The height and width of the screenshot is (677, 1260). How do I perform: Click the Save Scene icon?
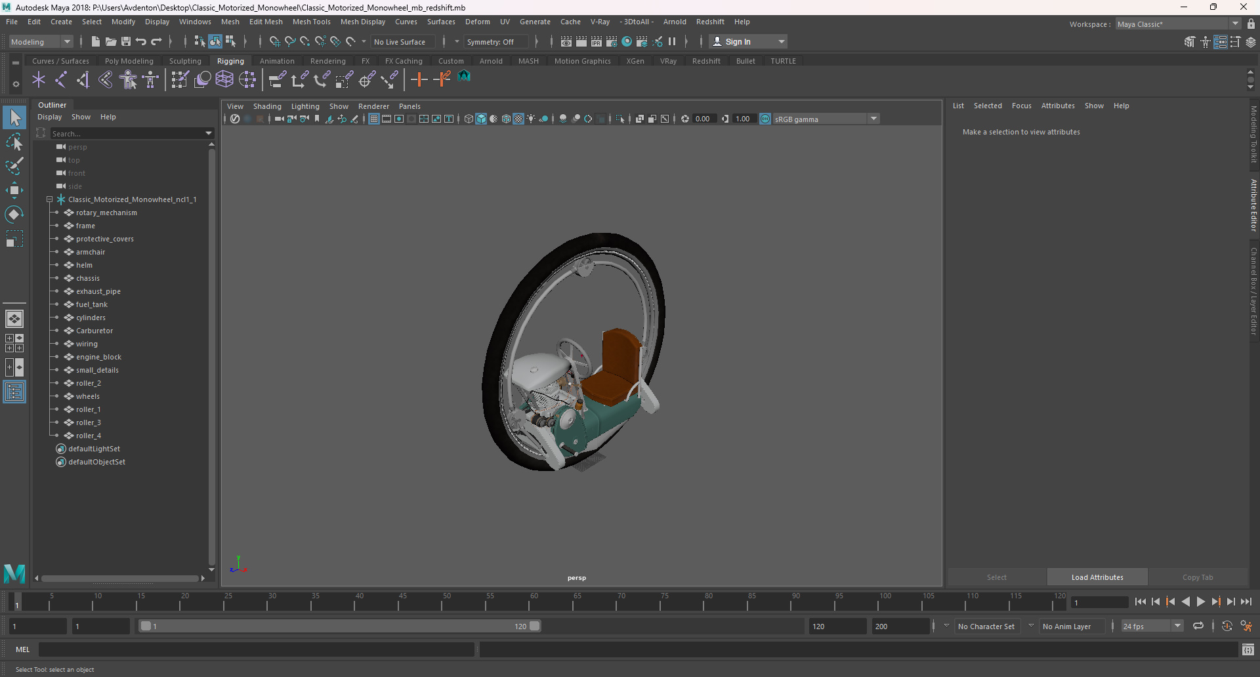tap(126, 41)
